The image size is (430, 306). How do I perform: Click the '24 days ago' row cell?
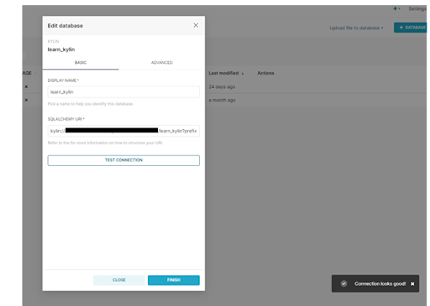tap(222, 86)
